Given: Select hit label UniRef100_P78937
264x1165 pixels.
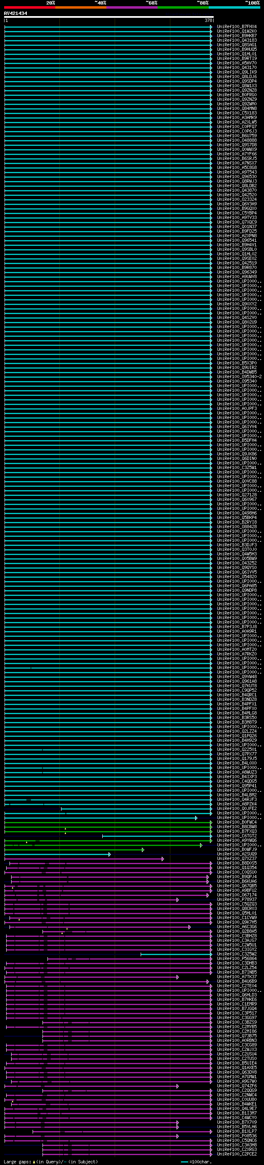Looking at the screenshot, I should point(237,899).
